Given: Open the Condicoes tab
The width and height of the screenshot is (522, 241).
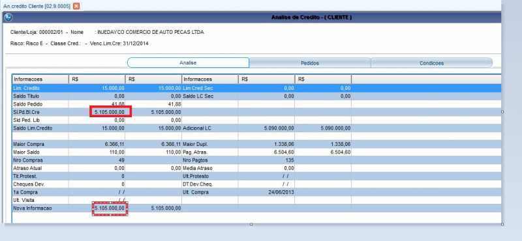Looking at the screenshot, I should coord(431,63).
